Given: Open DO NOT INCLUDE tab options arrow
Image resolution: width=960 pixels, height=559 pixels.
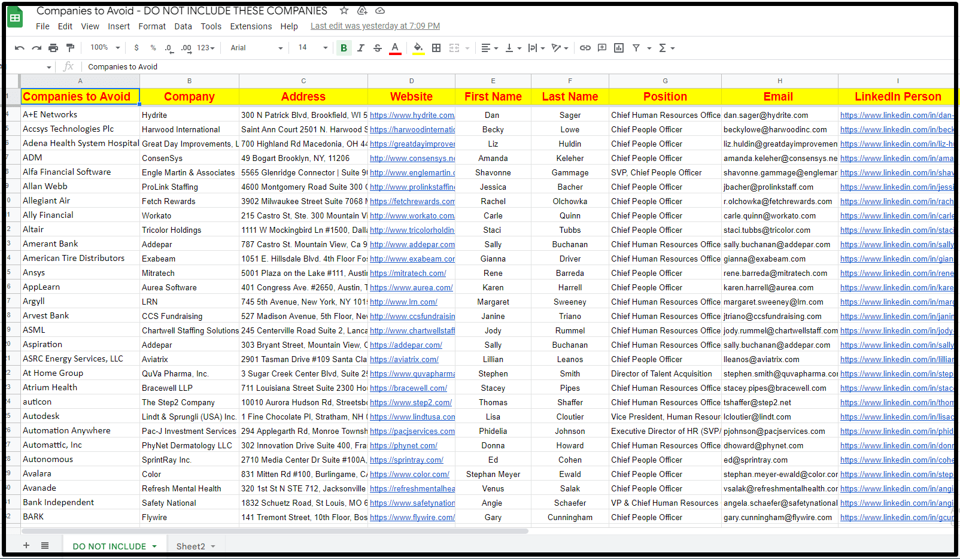Looking at the screenshot, I should 154,546.
